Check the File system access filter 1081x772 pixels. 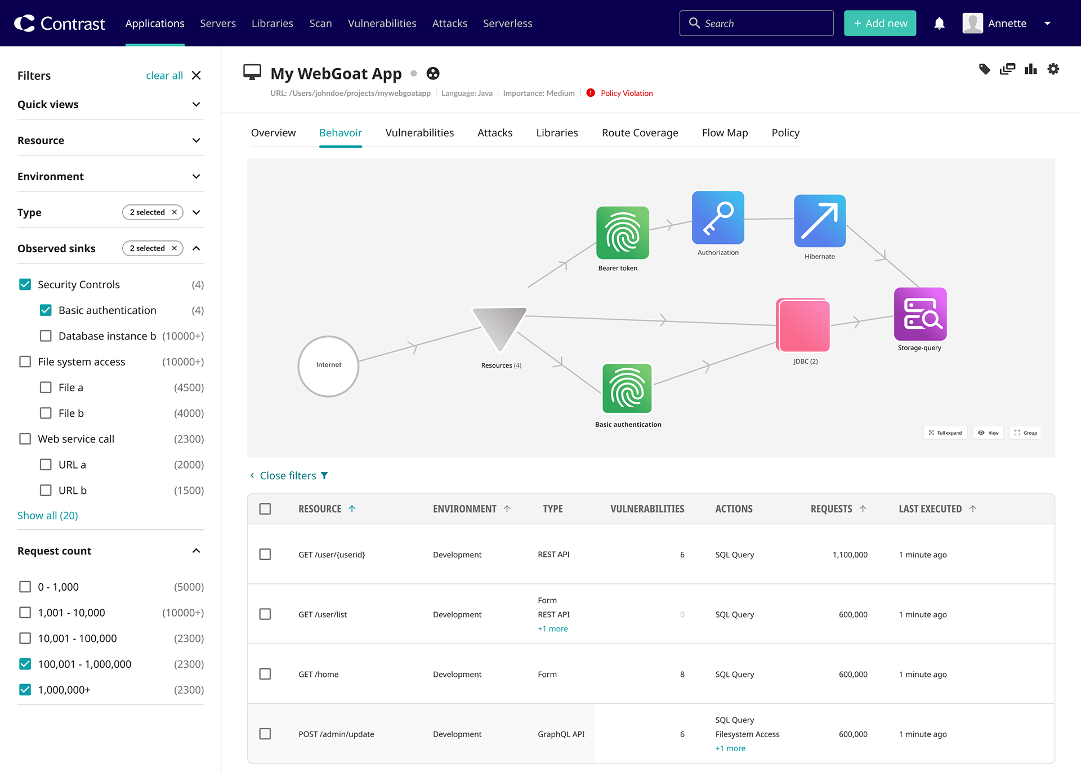point(25,362)
